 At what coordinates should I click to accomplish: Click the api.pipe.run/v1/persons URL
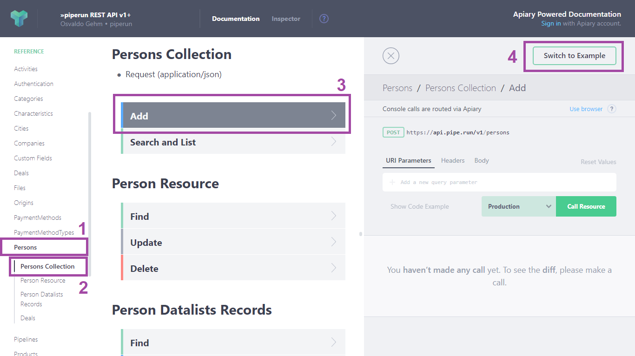click(458, 132)
